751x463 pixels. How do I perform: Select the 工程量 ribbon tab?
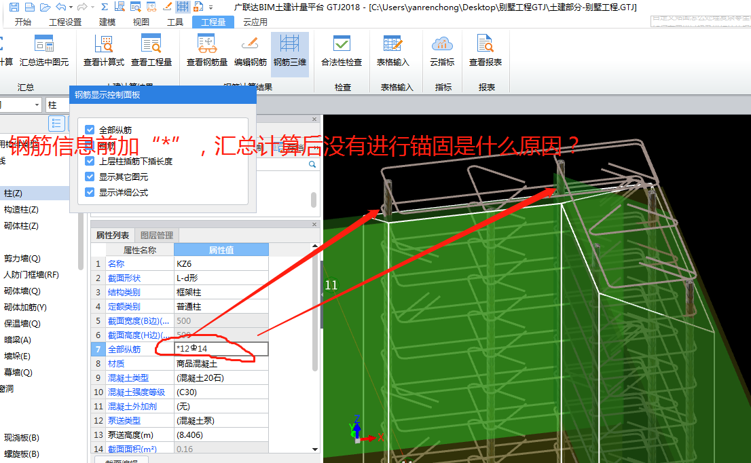pos(213,22)
